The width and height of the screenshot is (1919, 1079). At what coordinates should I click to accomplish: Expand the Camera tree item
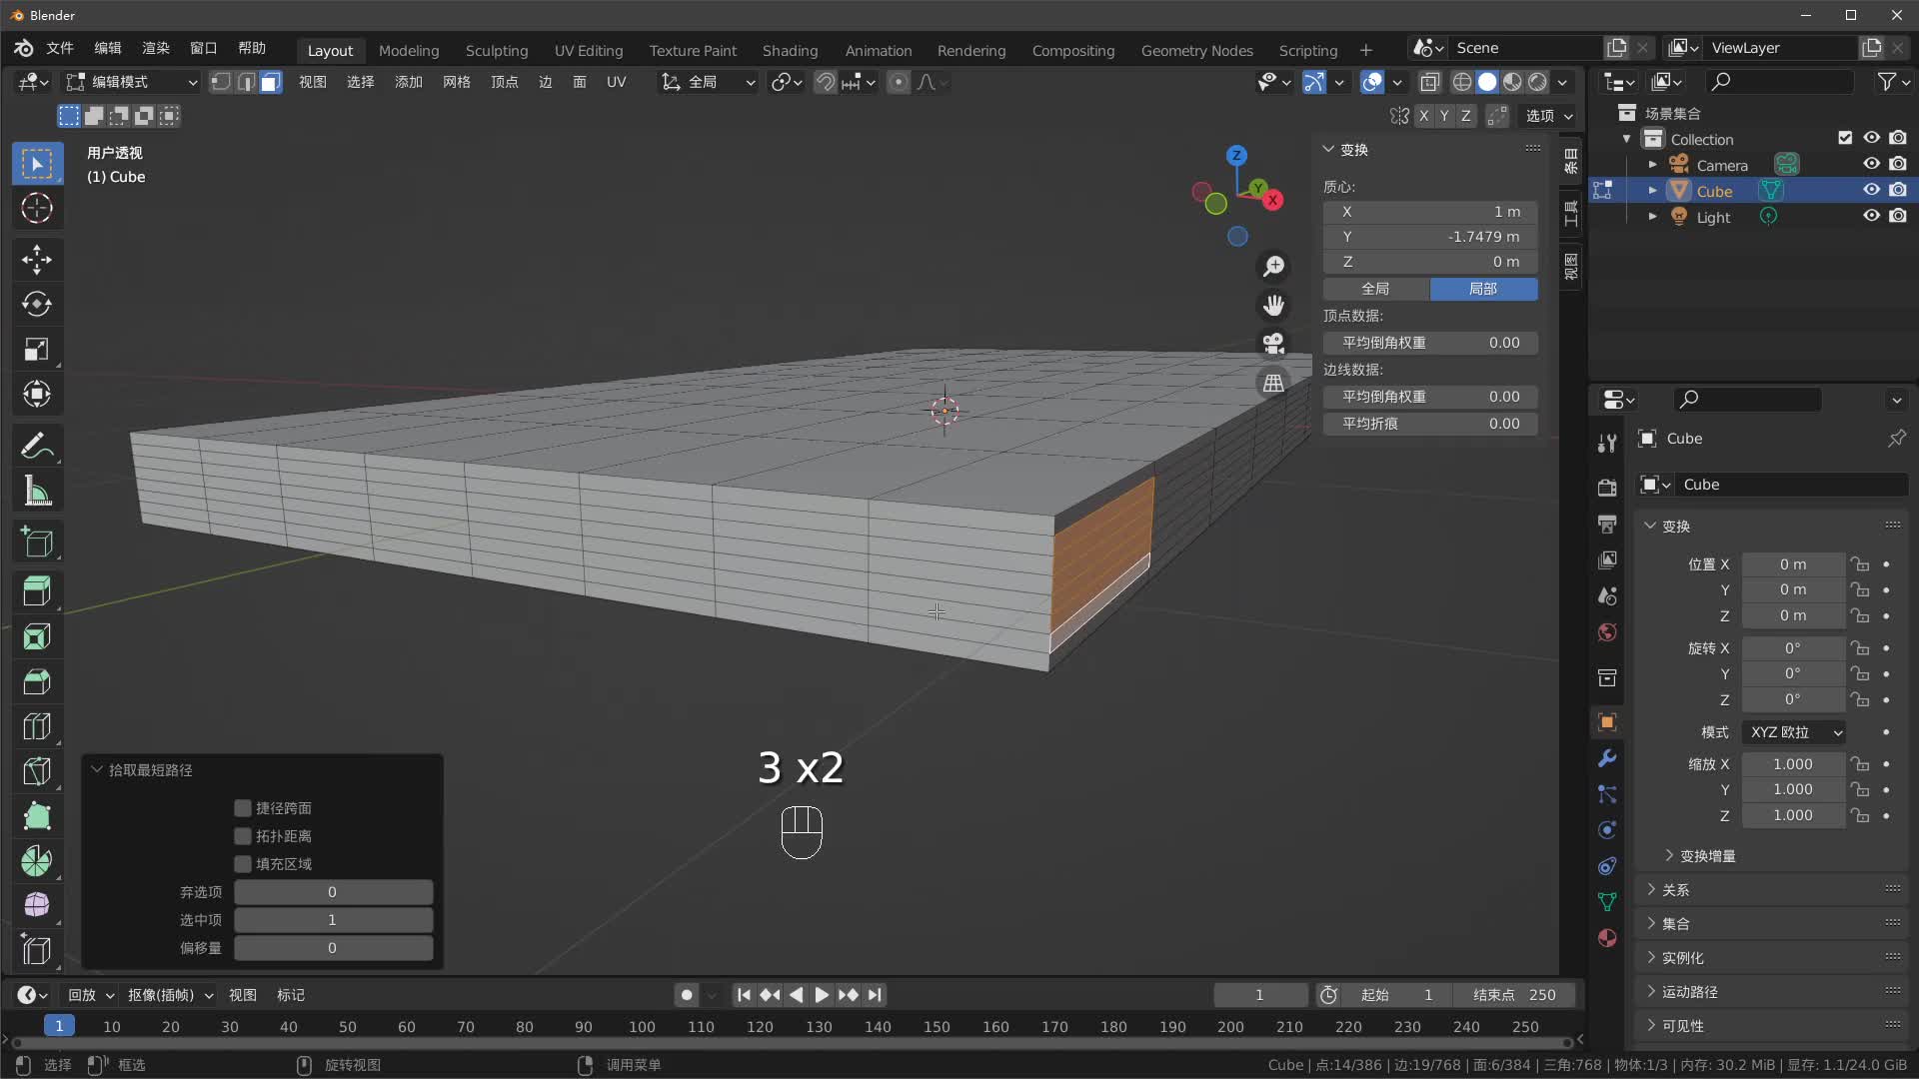coord(1652,165)
